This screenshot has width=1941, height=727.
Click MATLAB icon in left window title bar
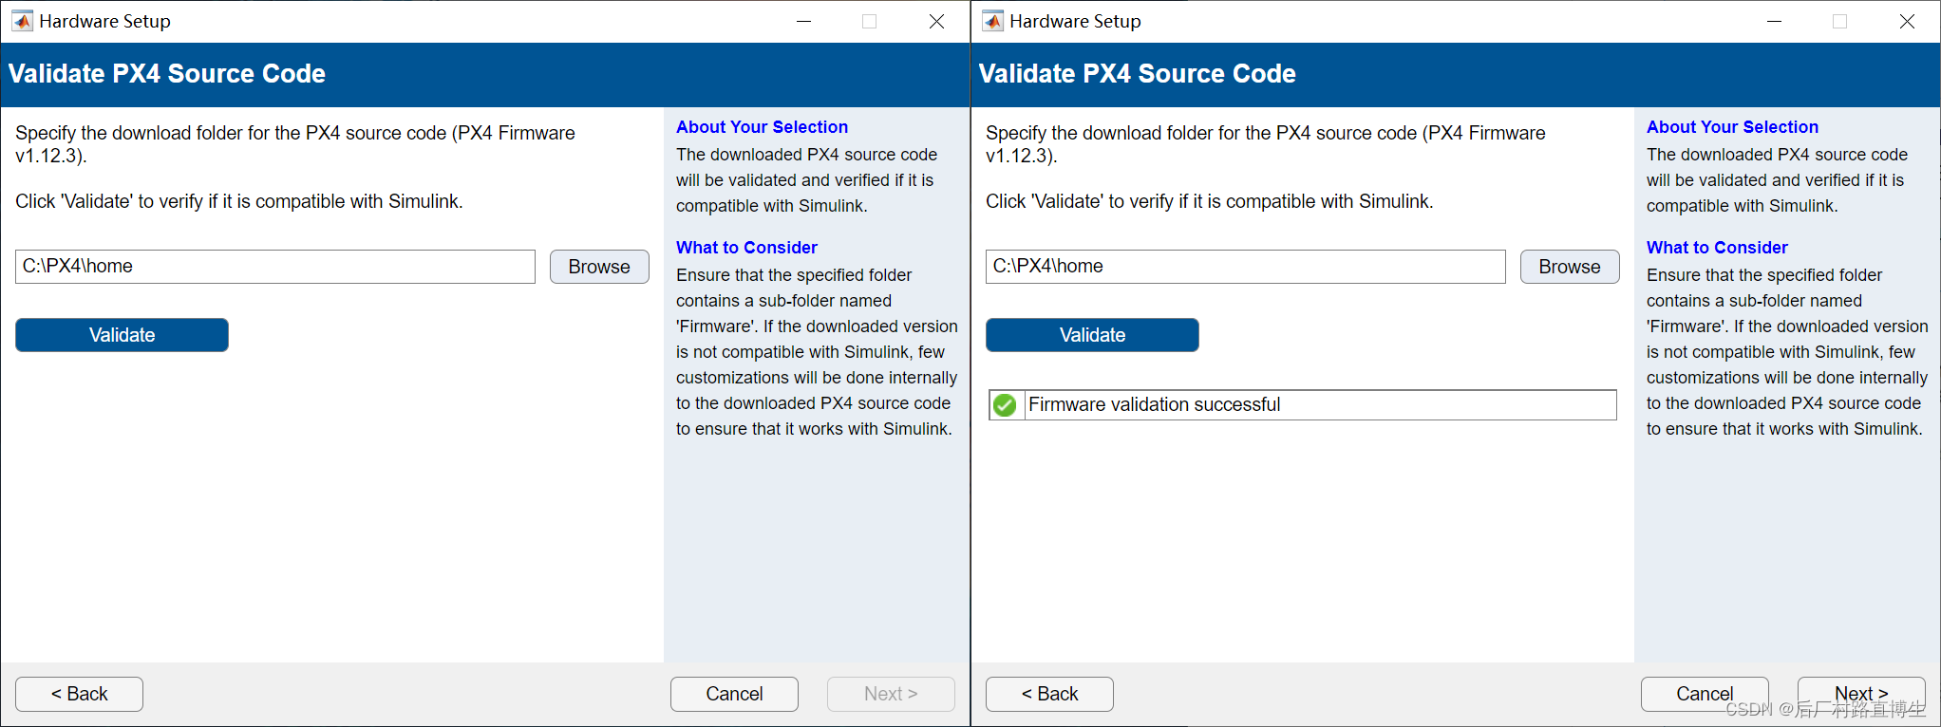pyautogui.click(x=22, y=21)
